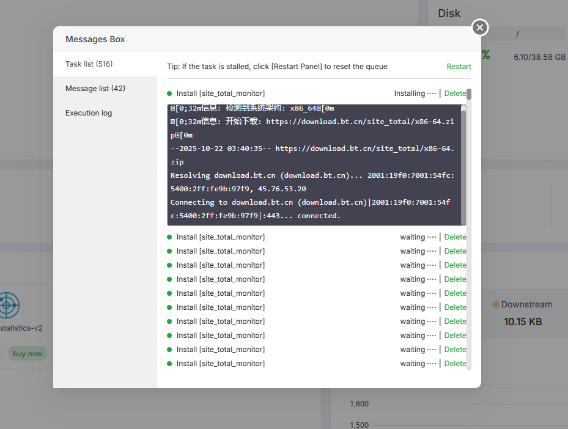Open the Execution log tab

click(89, 113)
